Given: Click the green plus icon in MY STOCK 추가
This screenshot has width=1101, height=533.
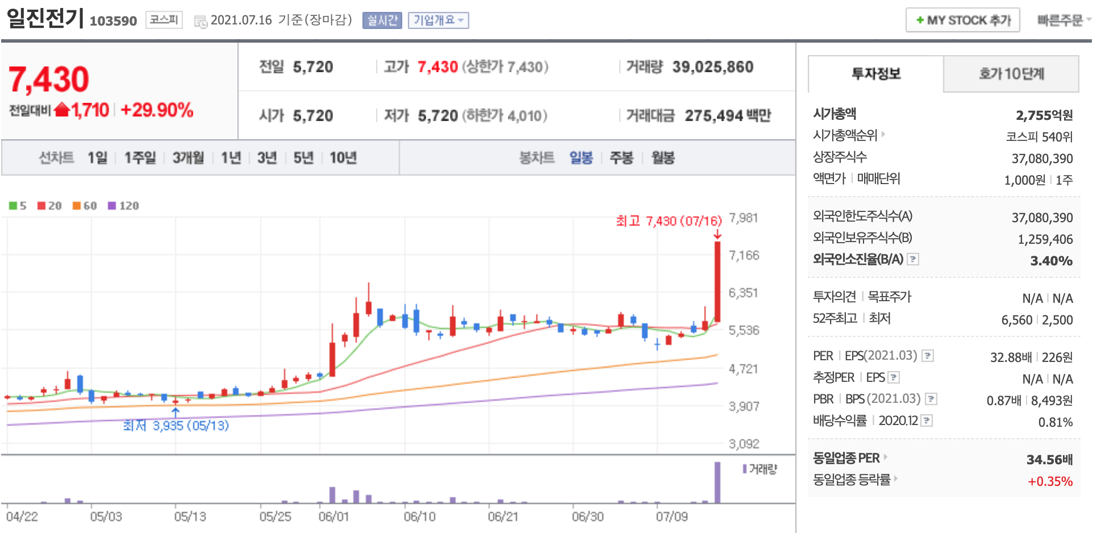Looking at the screenshot, I should 920,20.
